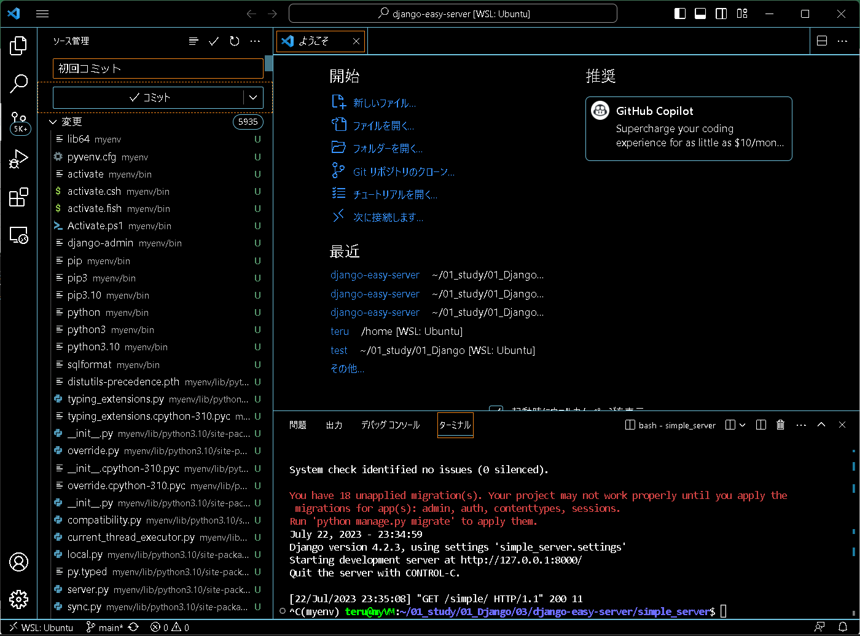Open the Manage gear icon

18,599
